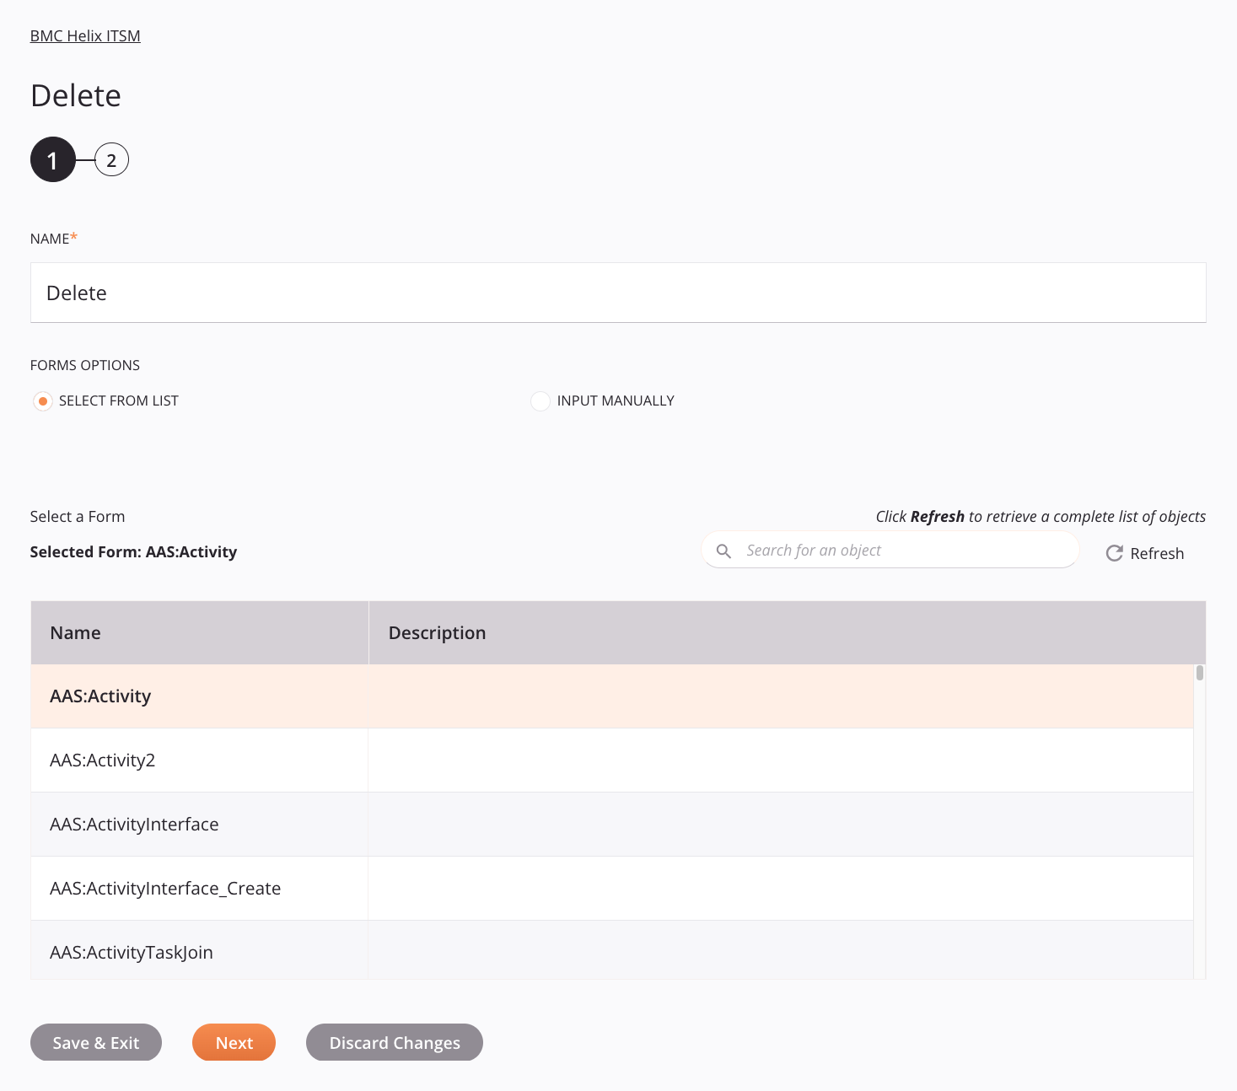Select the AAS:ActivityInterface_Create form row
This screenshot has width=1237, height=1091.
click(612, 889)
